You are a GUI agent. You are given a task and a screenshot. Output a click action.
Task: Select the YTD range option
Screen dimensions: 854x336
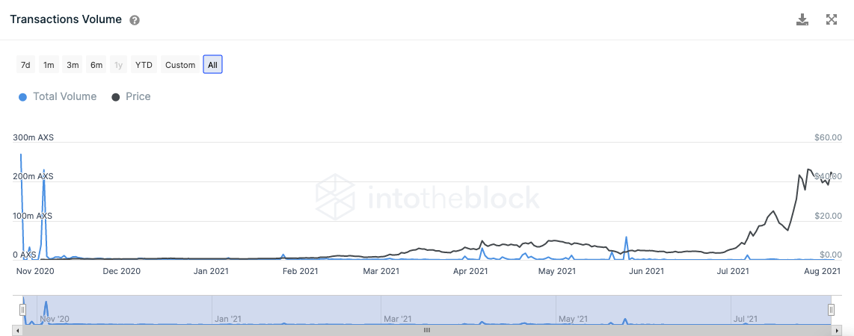144,65
